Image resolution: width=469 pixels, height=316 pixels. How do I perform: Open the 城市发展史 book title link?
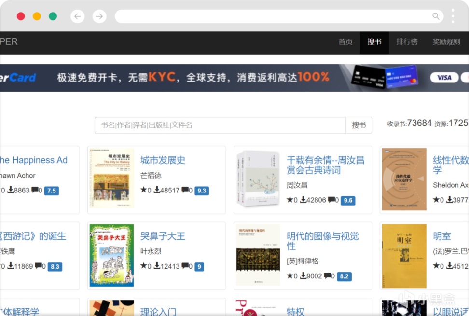[x=163, y=160]
